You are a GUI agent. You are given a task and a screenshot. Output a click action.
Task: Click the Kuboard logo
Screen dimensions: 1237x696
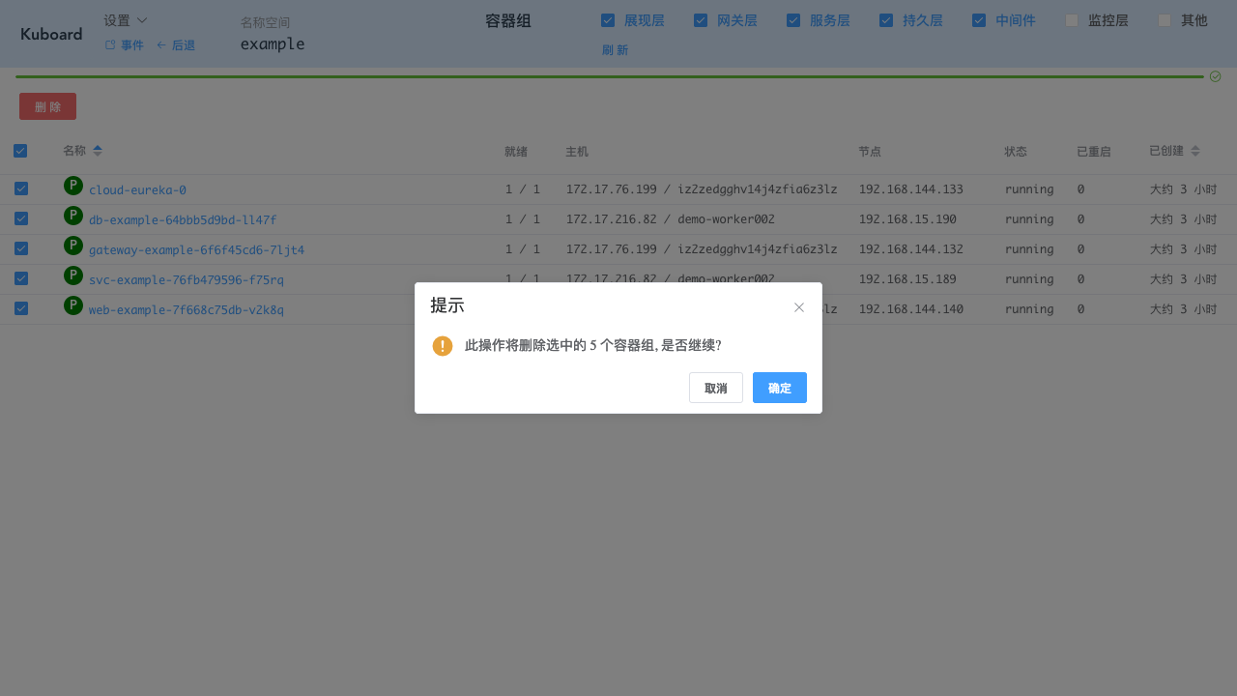click(x=50, y=33)
